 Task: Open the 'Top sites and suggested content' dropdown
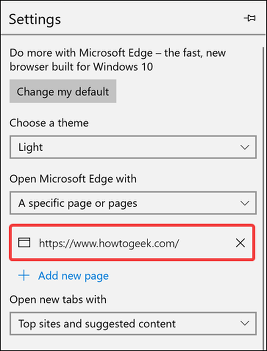click(133, 323)
